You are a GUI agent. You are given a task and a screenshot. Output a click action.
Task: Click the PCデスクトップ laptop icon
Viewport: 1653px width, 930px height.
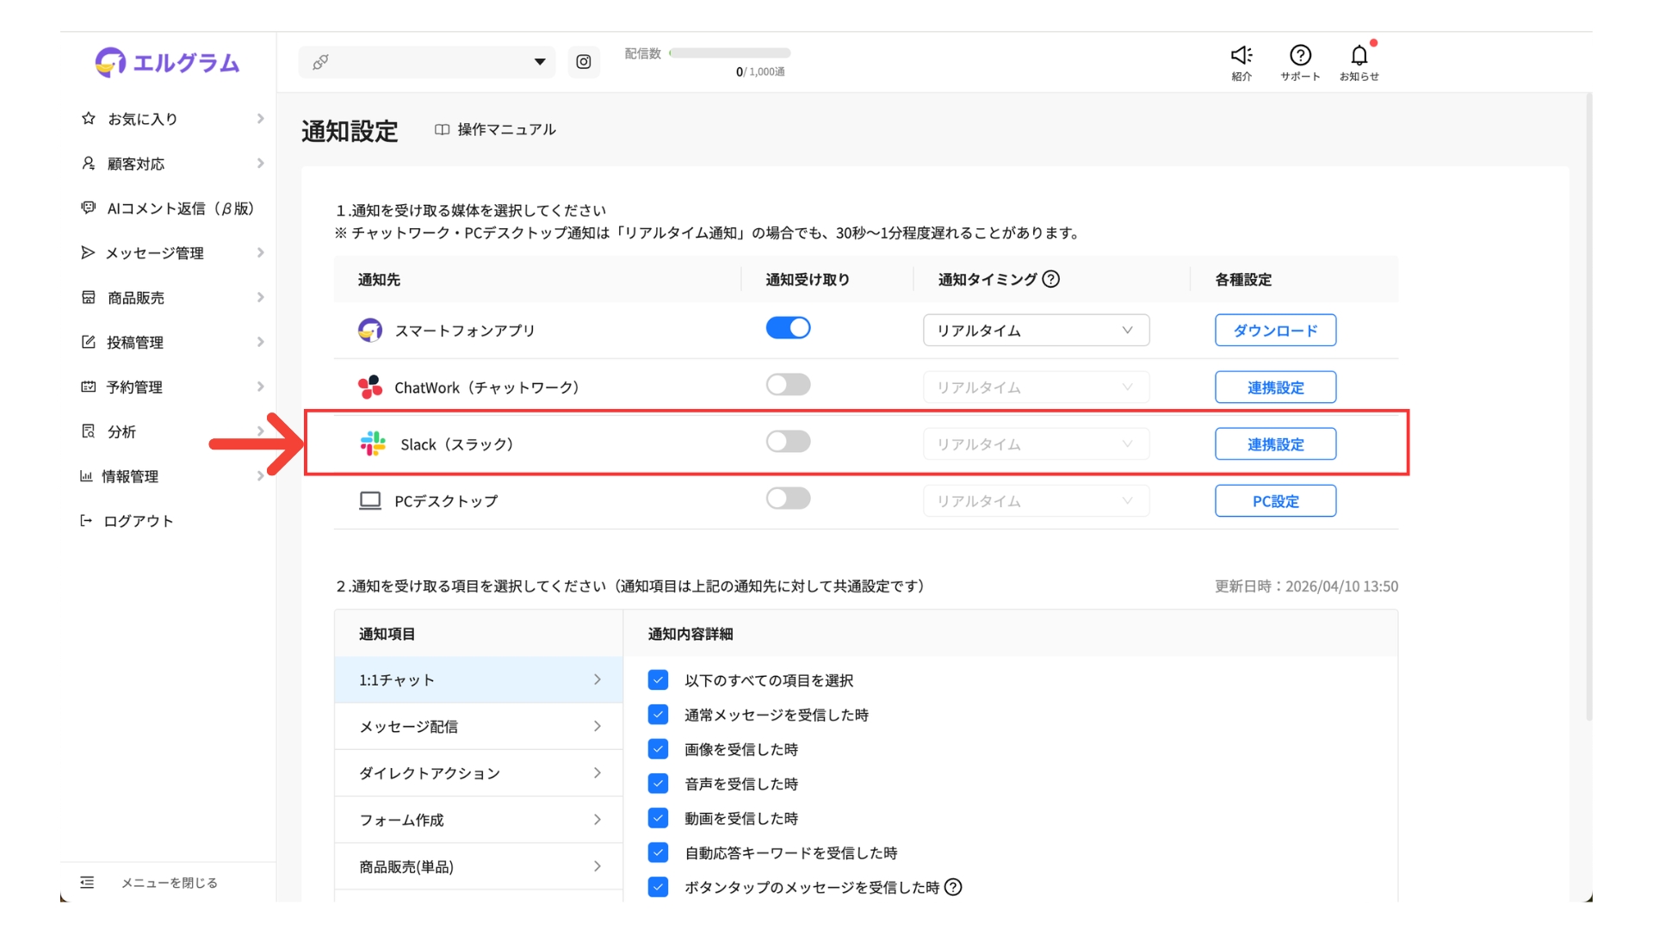tap(370, 500)
